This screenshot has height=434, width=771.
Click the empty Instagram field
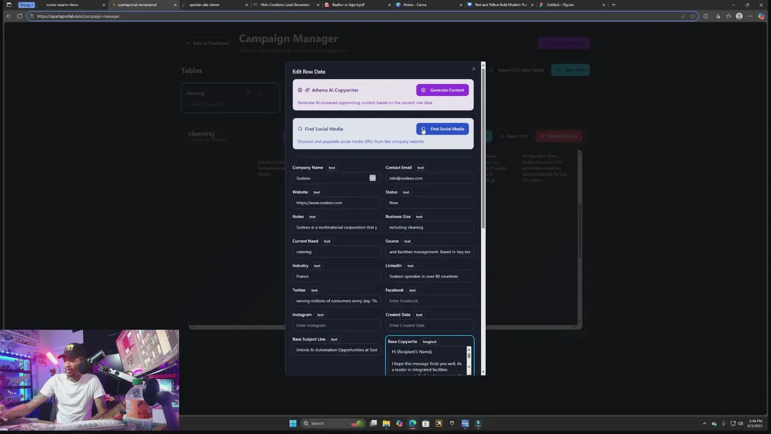[x=336, y=325]
